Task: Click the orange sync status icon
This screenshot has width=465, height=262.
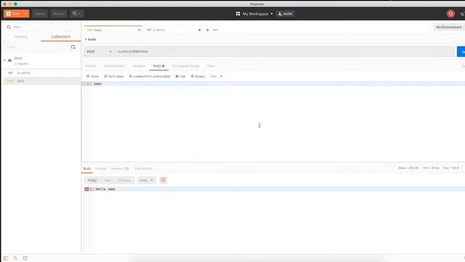Action: pos(450,14)
